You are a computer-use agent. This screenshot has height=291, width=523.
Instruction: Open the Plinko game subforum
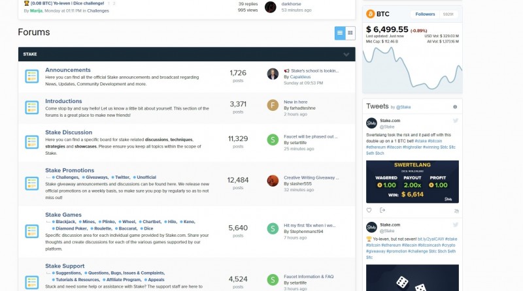click(109, 222)
